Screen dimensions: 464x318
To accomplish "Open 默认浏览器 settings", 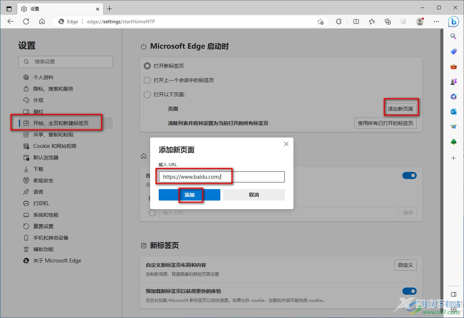I will (46, 158).
